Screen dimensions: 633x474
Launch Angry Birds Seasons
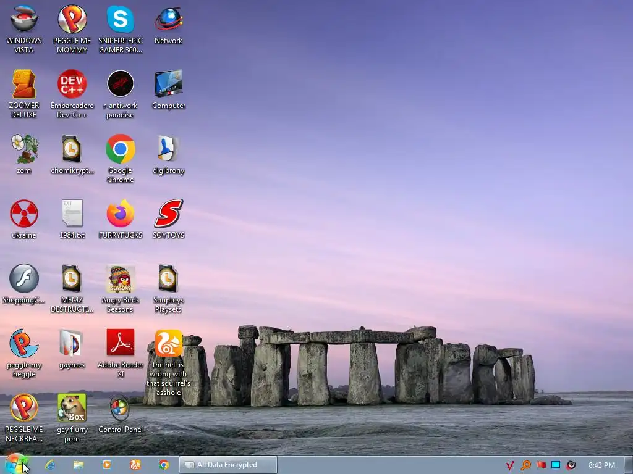(121, 288)
